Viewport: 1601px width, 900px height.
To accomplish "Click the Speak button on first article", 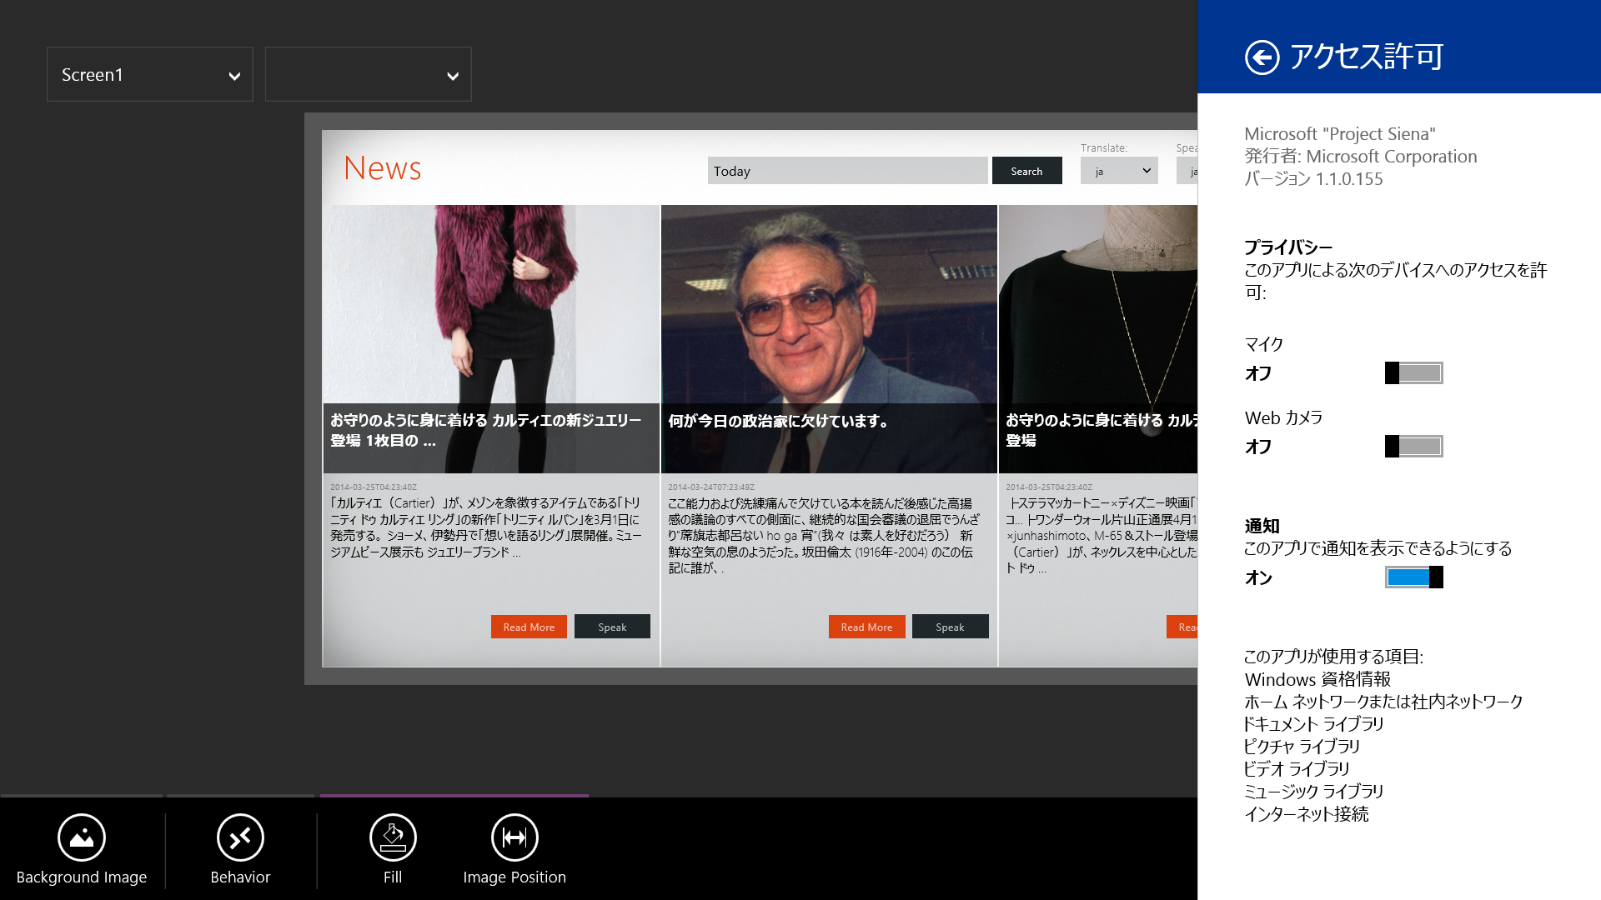I will point(612,626).
